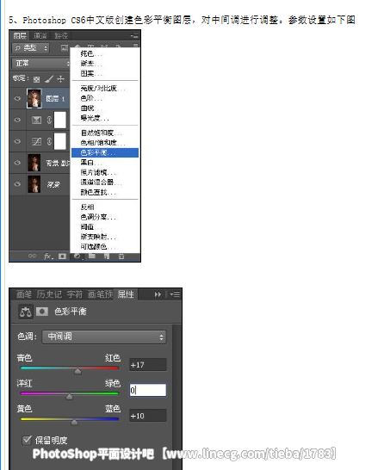Open the 类型 layer filter dropdown
384x470 pixels.
click(x=31, y=48)
